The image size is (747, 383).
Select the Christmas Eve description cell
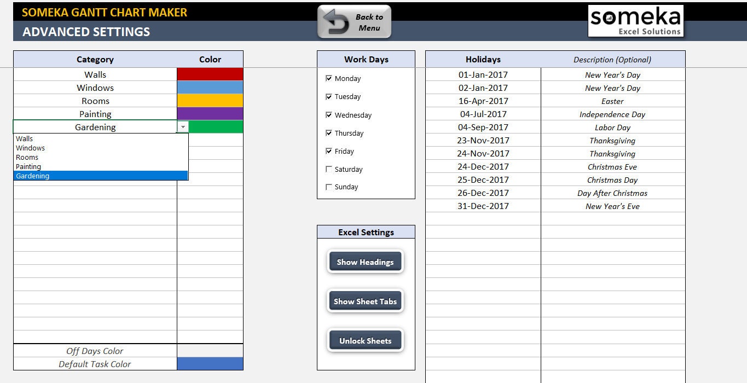point(613,166)
